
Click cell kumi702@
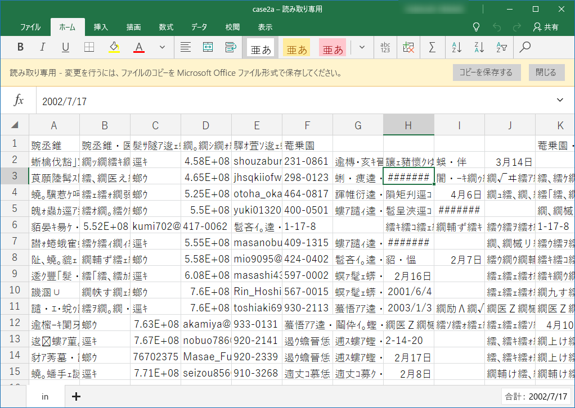click(155, 226)
